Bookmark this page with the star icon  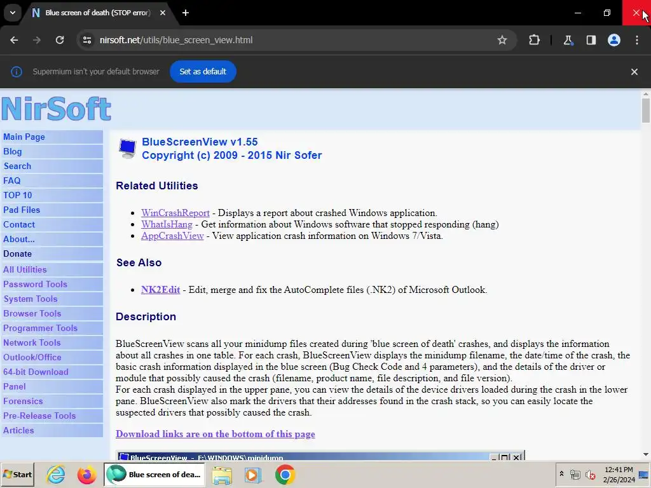[502, 40]
